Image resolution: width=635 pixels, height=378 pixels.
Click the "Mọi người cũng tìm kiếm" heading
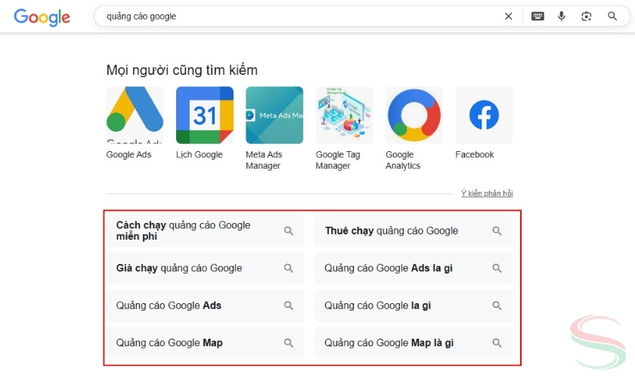click(x=182, y=70)
